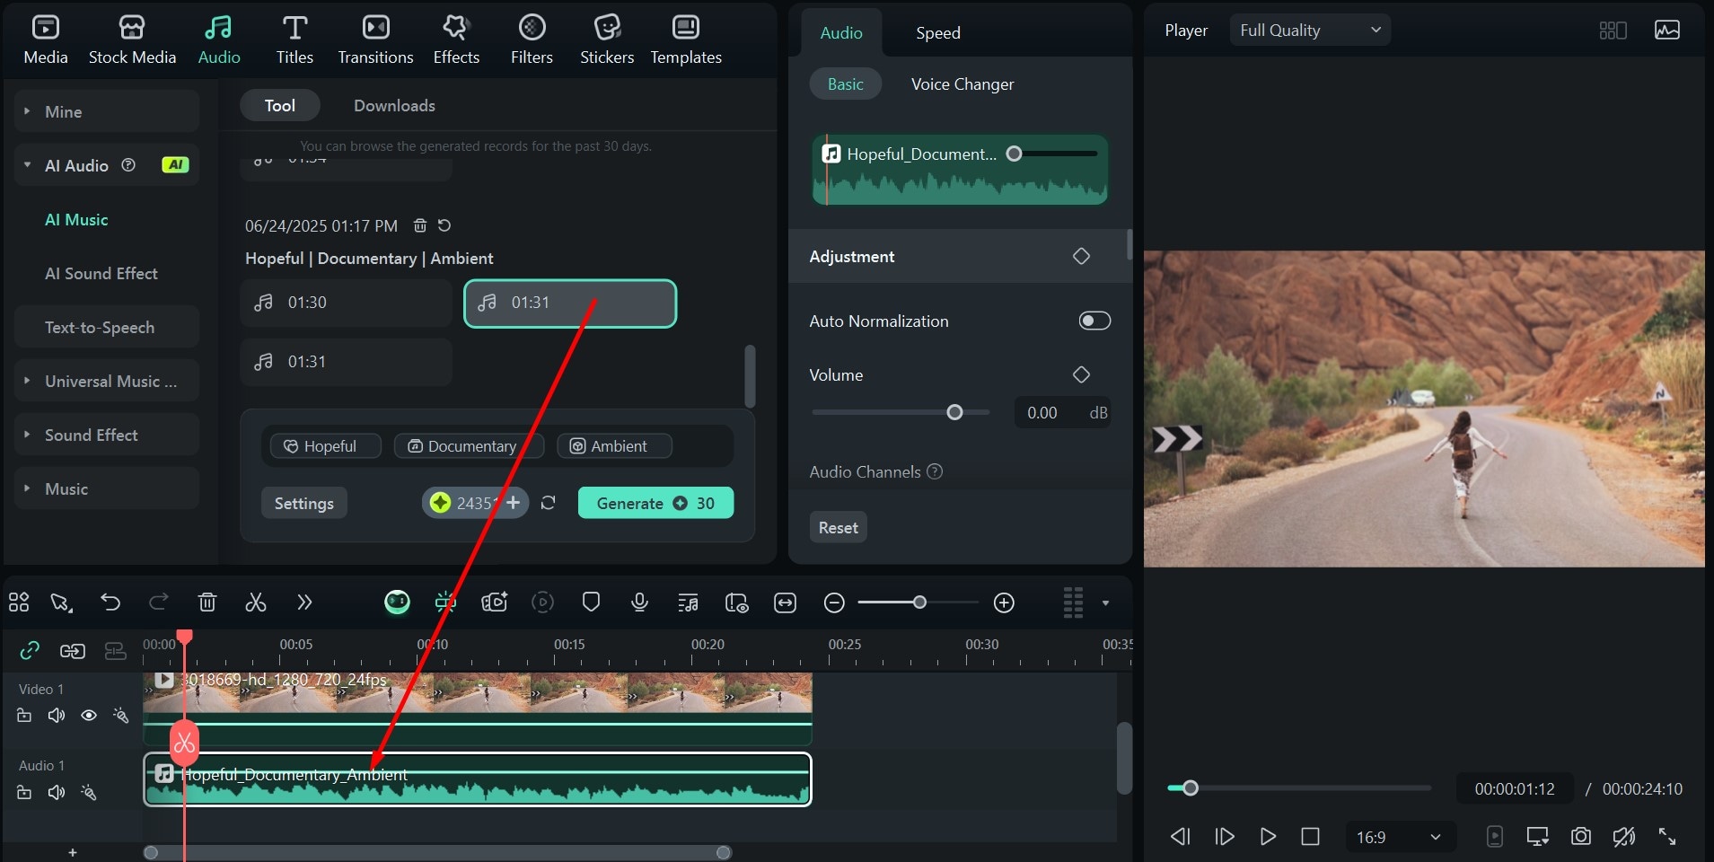Select the 01:30 generated music track
Screen dimensions: 1714x862
click(x=346, y=303)
